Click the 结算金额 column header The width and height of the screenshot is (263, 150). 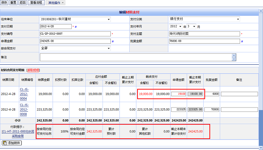point(44,80)
